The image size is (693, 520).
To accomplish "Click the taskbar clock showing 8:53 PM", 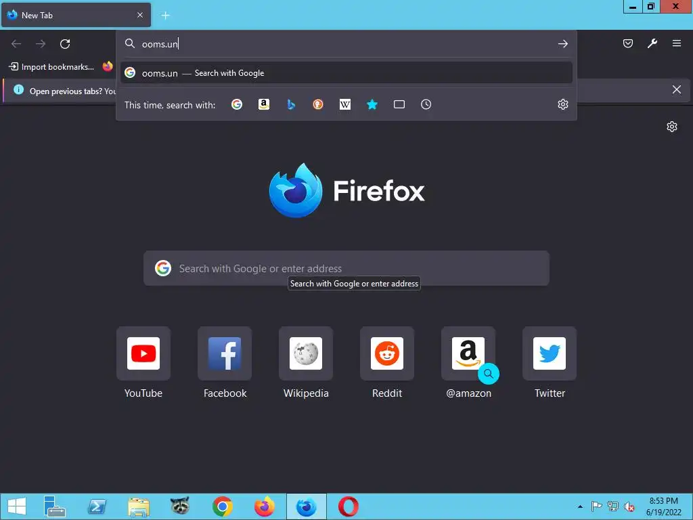I will coord(663,506).
